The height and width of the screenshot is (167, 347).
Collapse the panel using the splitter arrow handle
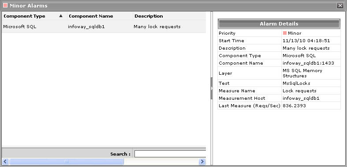click(x=212, y=88)
